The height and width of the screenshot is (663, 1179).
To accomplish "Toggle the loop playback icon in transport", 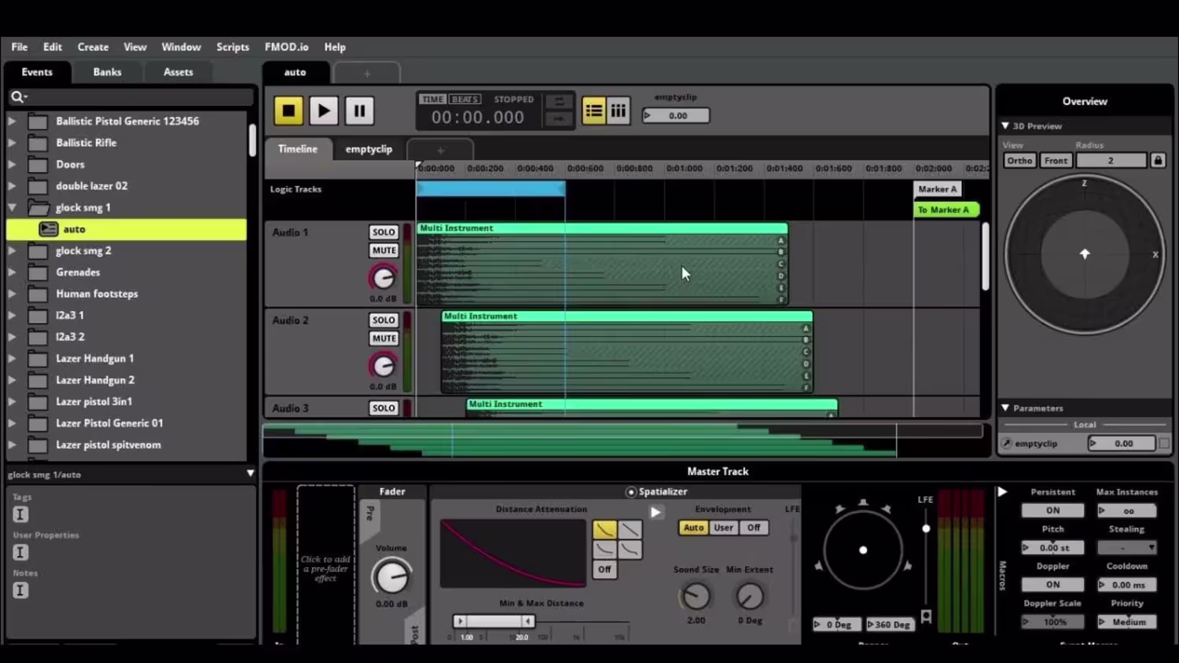I will (x=559, y=101).
